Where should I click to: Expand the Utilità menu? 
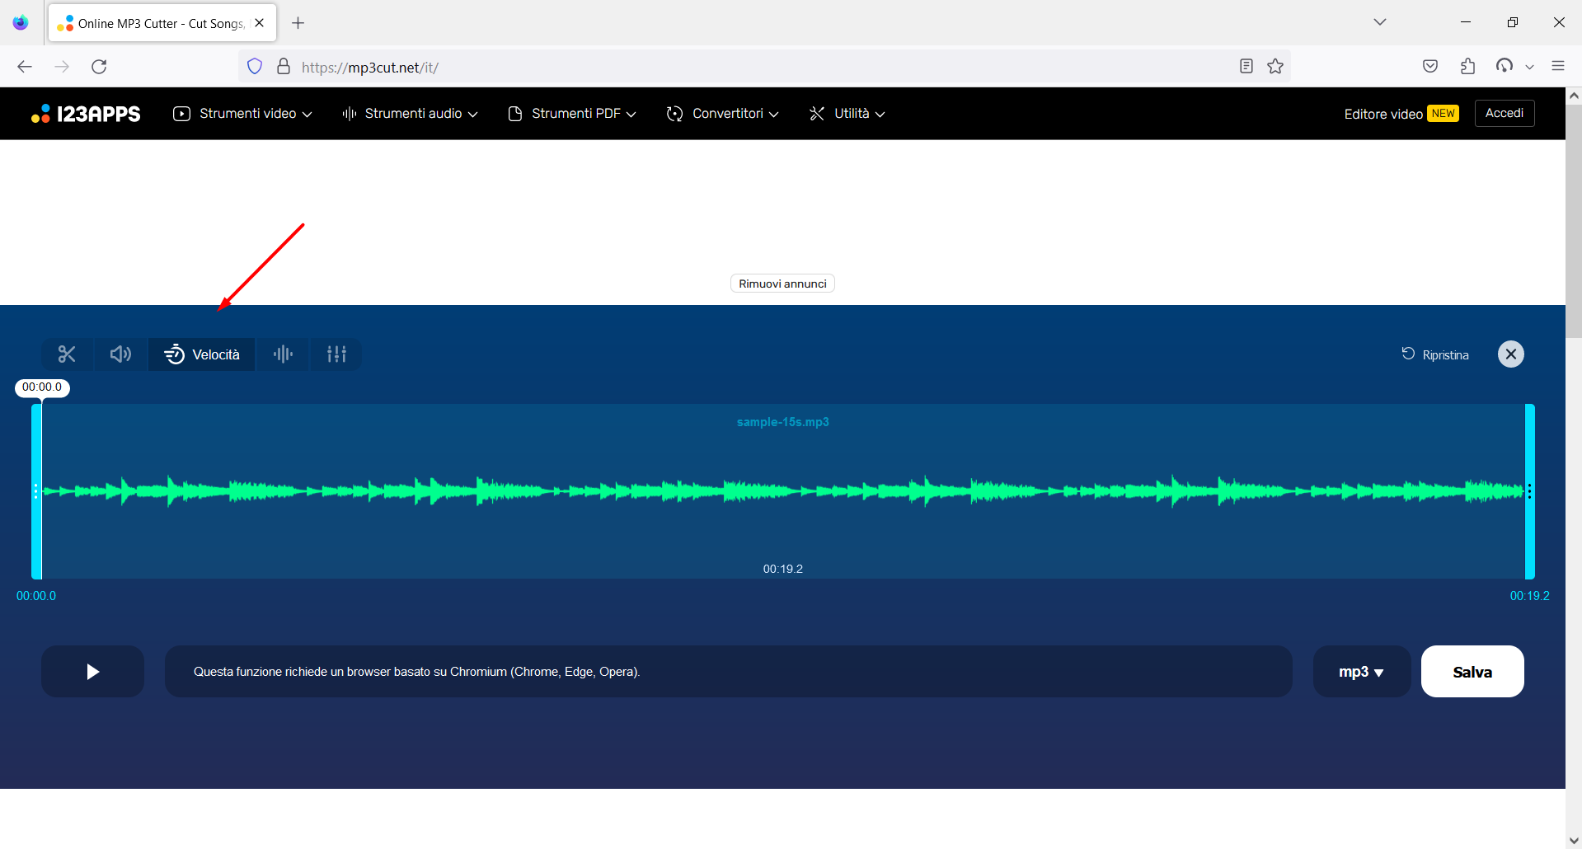click(846, 113)
